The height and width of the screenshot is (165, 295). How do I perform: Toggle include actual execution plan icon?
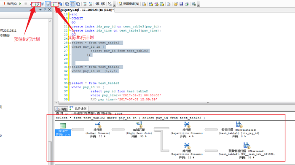tap(54, 4)
